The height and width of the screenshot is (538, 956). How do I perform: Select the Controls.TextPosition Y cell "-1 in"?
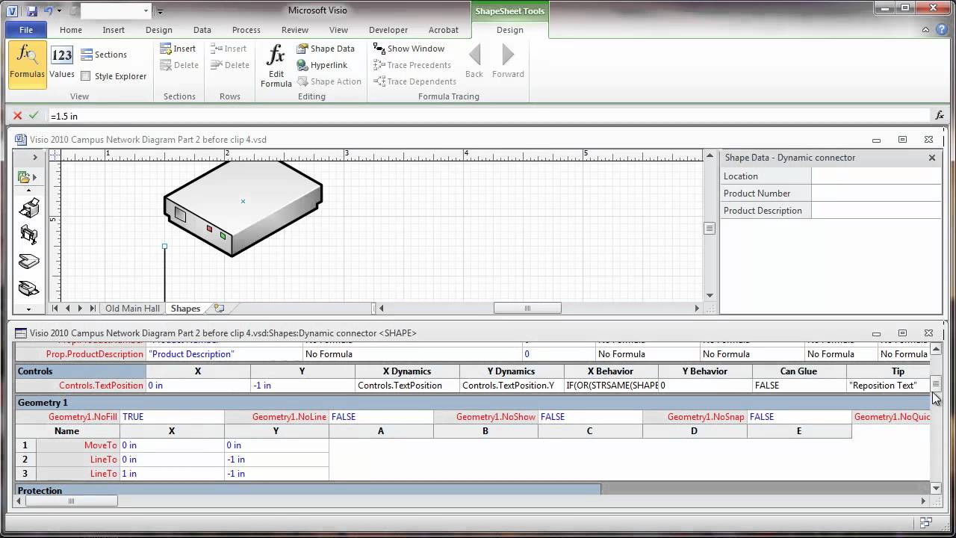302,386
